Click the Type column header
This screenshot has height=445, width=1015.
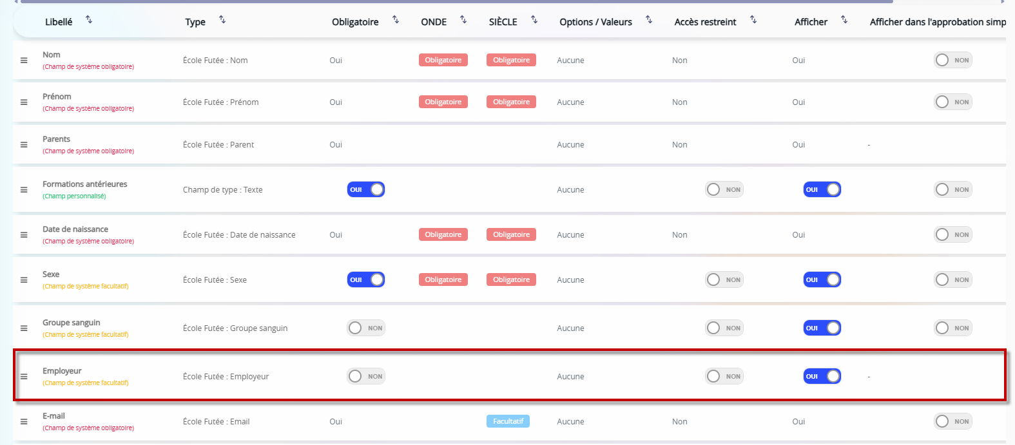(195, 22)
